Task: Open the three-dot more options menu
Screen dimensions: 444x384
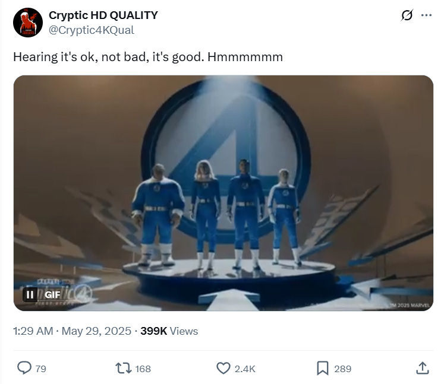Action: 426,15
